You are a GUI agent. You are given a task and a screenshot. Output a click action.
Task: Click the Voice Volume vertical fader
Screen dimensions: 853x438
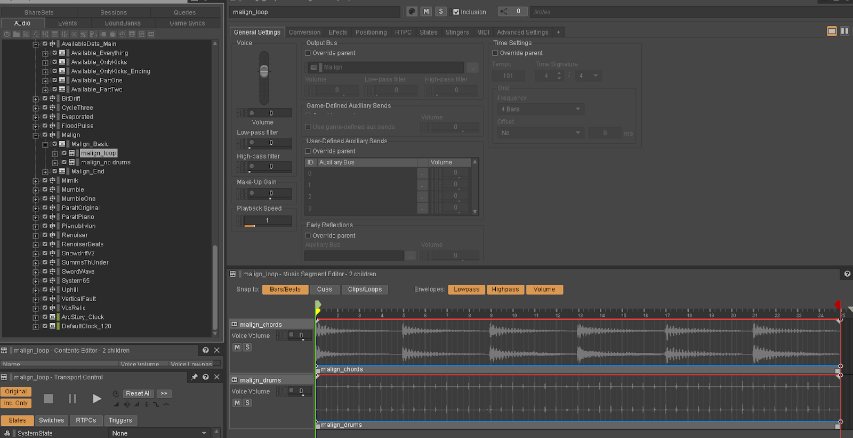coord(264,78)
